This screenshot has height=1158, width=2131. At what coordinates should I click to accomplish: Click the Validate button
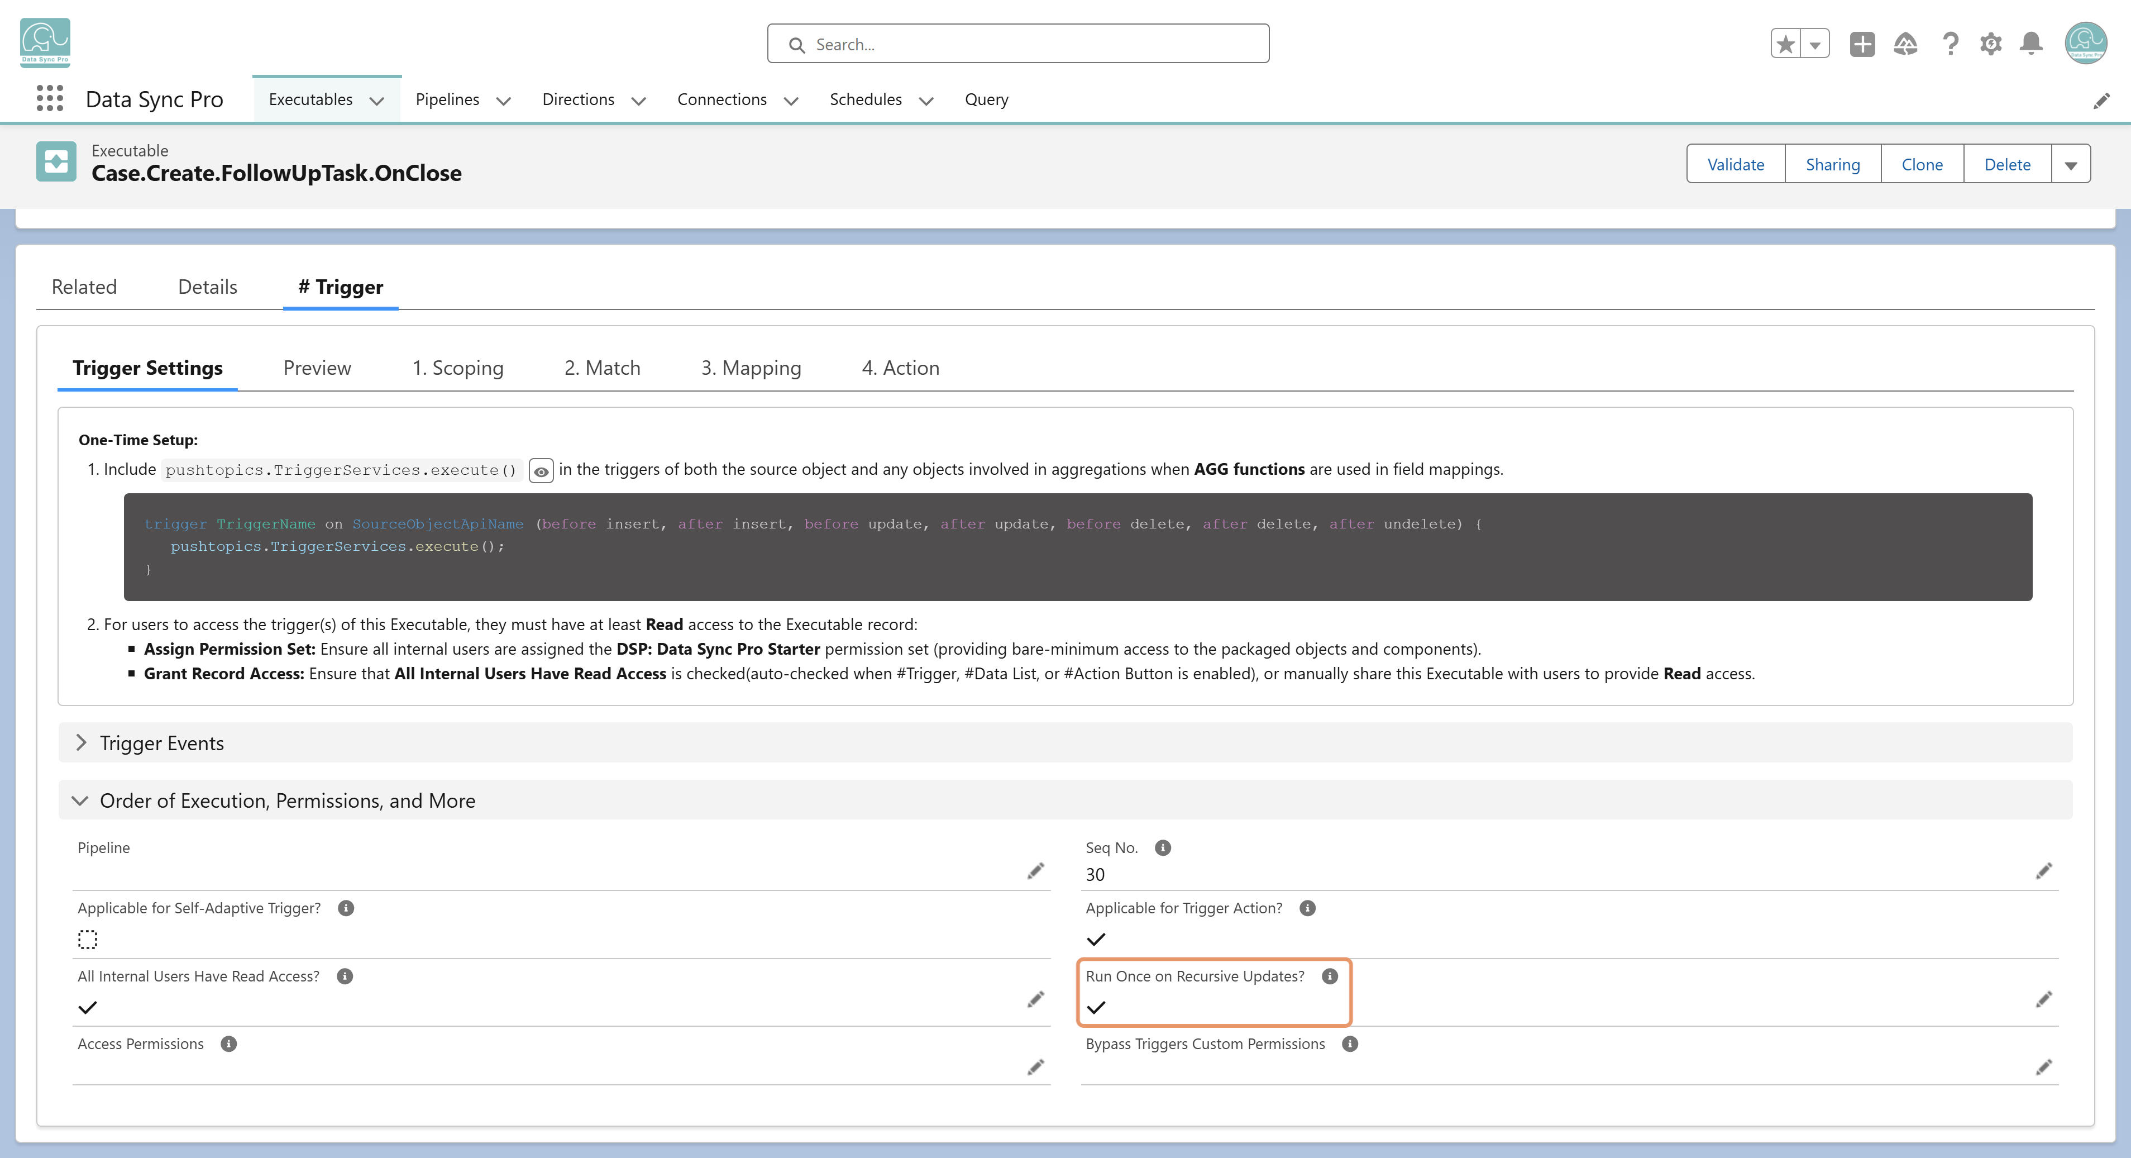click(1736, 165)
